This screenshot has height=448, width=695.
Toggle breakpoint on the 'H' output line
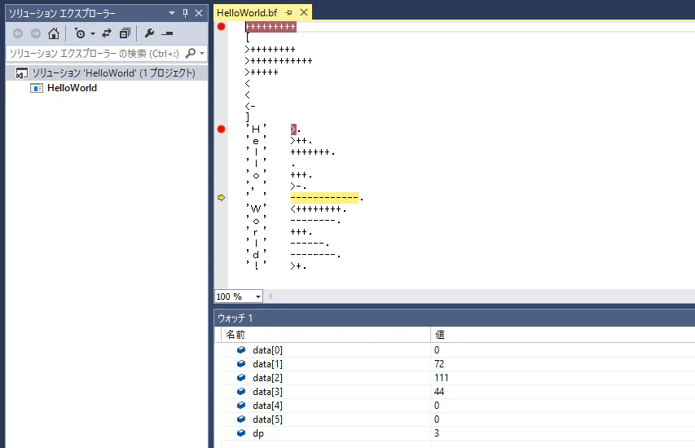click(x=221, y=129)
